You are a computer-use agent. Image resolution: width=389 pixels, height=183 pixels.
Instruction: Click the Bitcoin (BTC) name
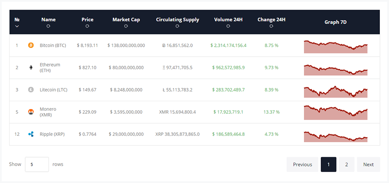[x=53, y=45]
